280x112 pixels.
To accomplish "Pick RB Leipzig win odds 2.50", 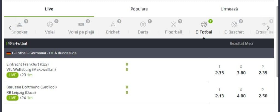I will pos(263,93).
